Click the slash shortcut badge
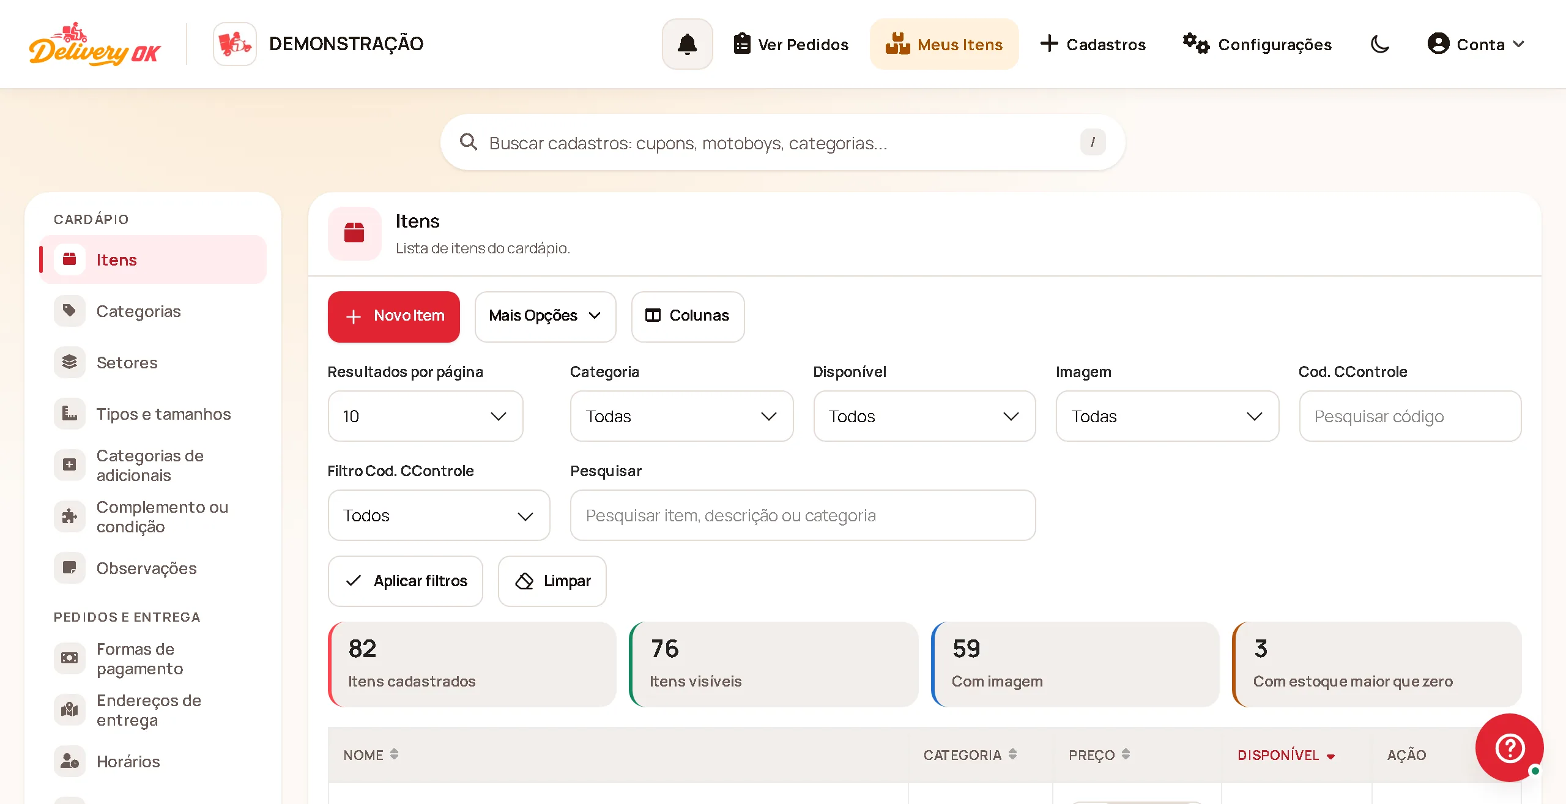 point(1093,142)
